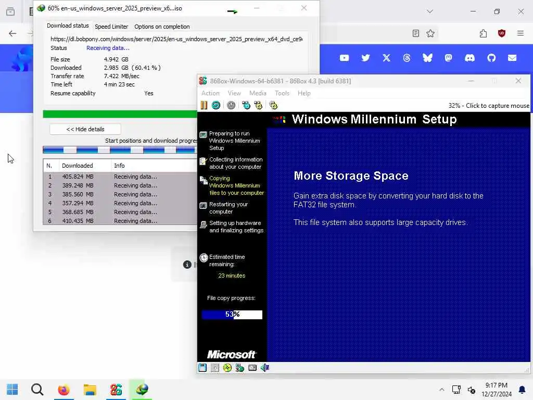Select connection row 4 with 357.294 MB

point(120,203)
